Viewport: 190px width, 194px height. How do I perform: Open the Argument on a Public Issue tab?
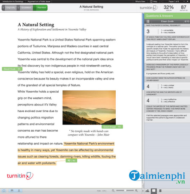[39, 1]
